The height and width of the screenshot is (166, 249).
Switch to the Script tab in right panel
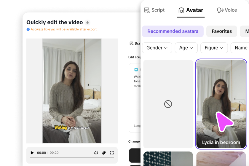(154, 10)
